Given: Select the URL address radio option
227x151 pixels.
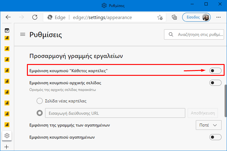Looking at the screenshot, I should coord(40,113).
